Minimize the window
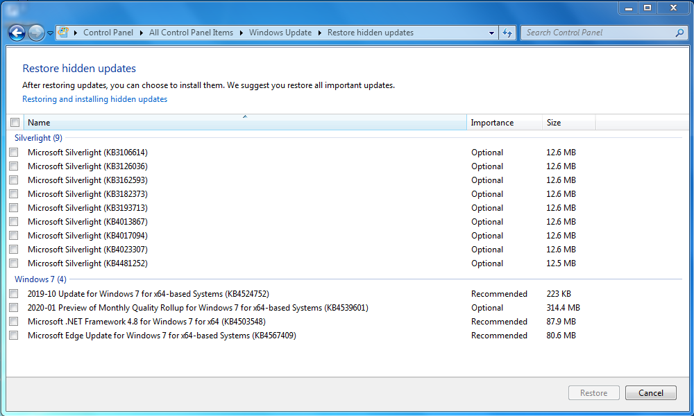This screenshot has width=694, height=416. (629, 8)
